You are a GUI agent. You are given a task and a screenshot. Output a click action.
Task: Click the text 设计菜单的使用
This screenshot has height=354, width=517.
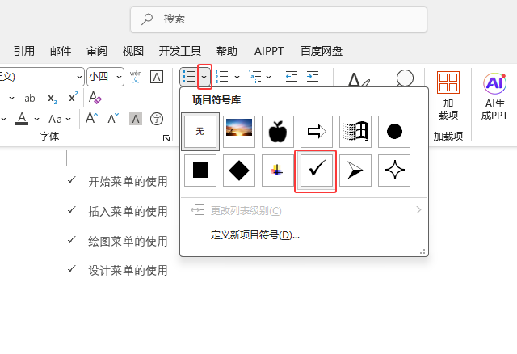128,271
